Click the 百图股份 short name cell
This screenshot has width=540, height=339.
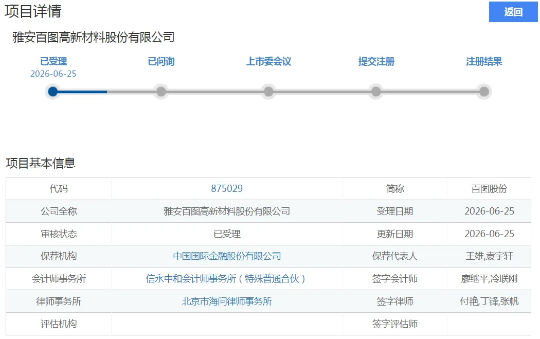(x=489, y=188)
